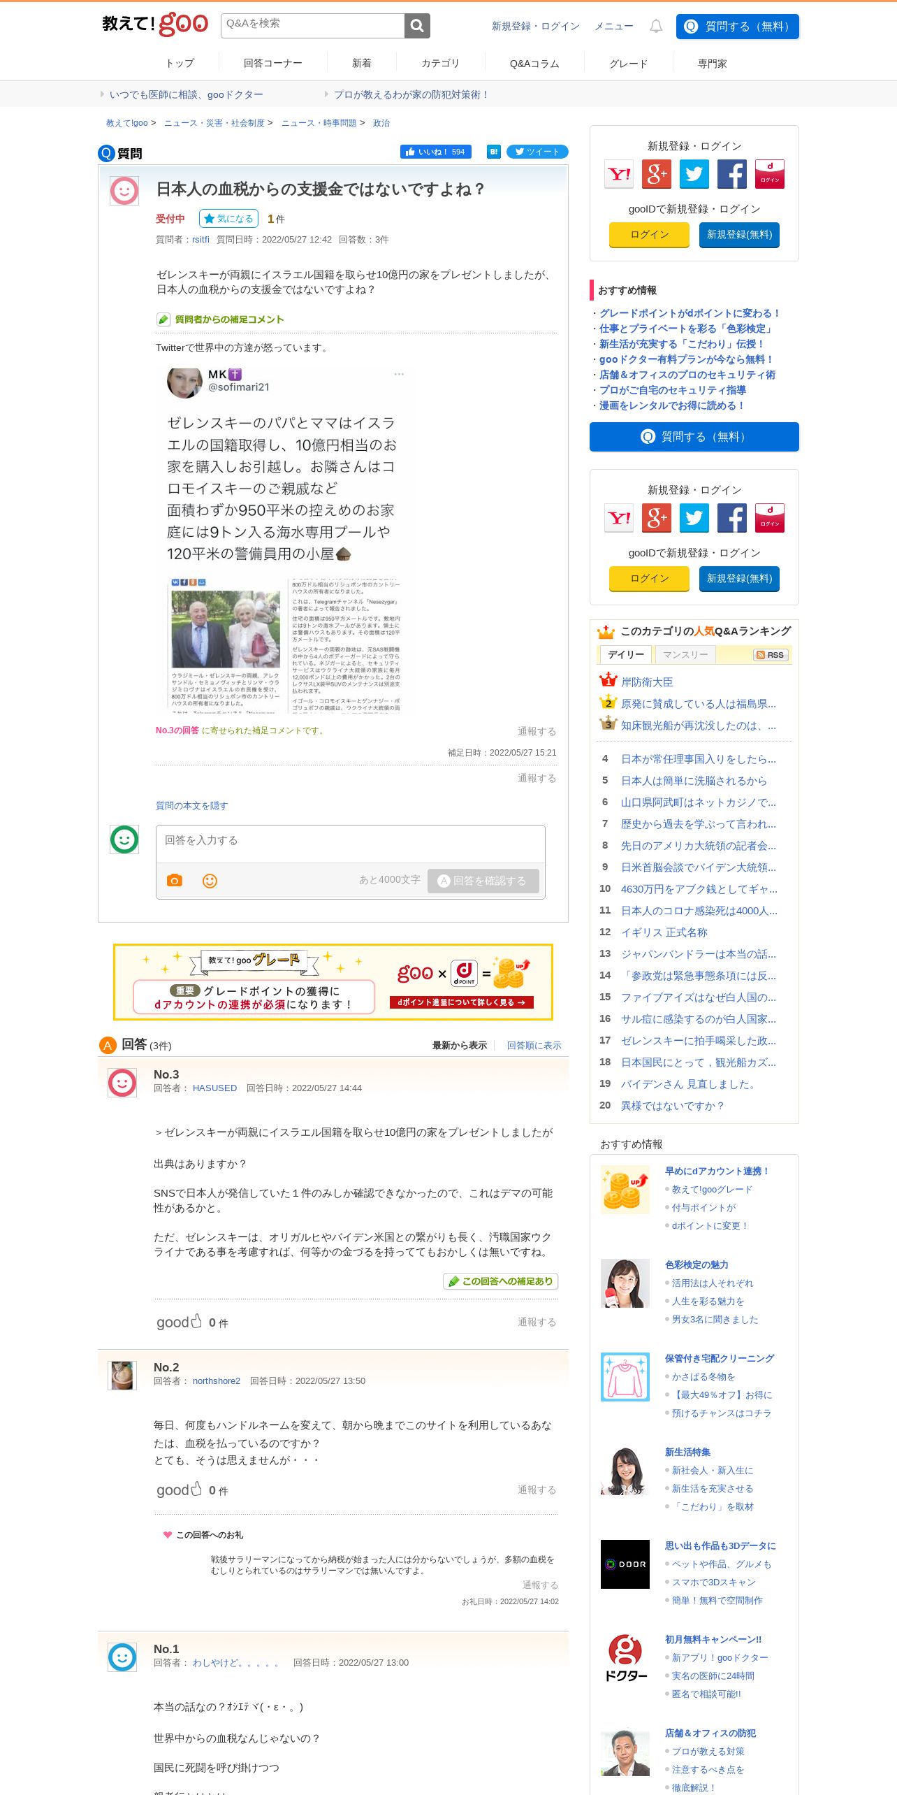Click the Google+ login icon in the top login box
Screen dimensions: 897x1795
coord(657,174)
